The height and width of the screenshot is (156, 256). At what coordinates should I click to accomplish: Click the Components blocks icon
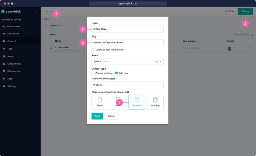(x=4, y=64)
